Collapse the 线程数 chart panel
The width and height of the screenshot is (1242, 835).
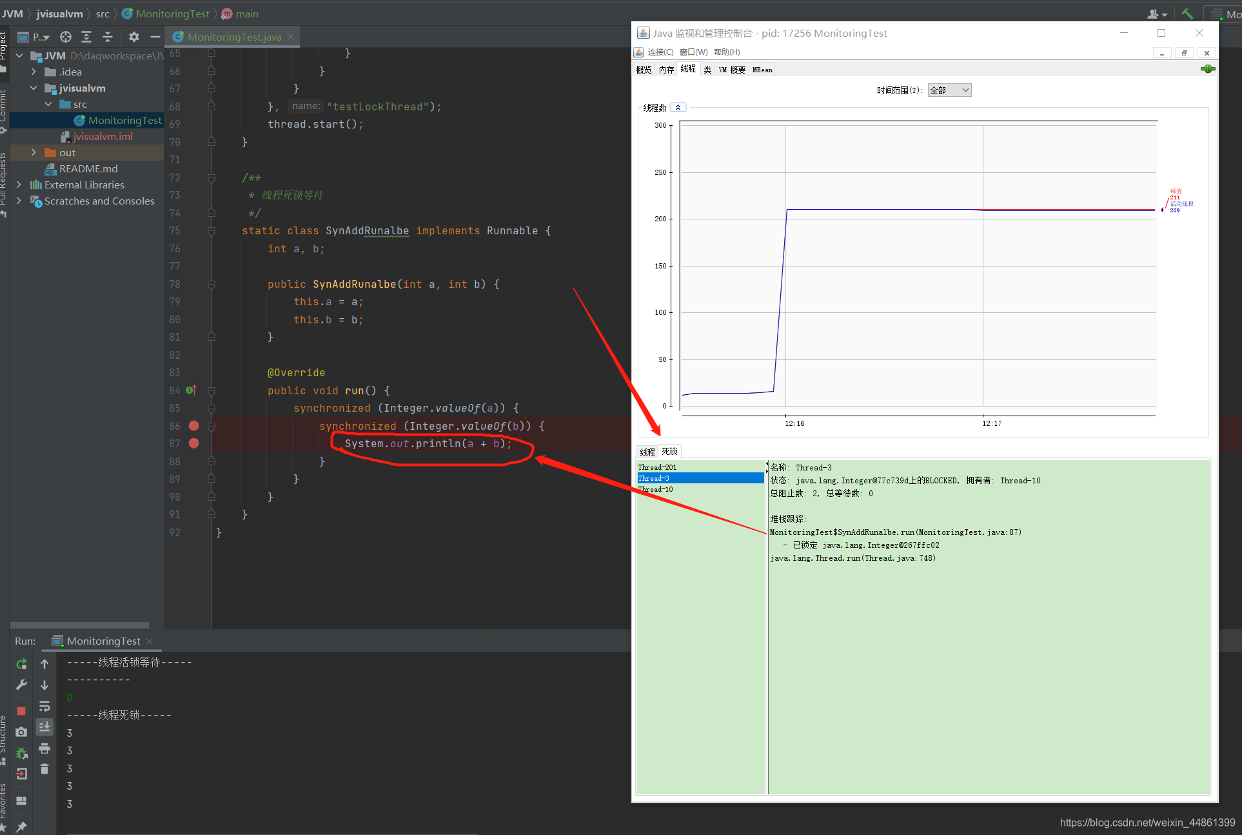coord(678,108)
